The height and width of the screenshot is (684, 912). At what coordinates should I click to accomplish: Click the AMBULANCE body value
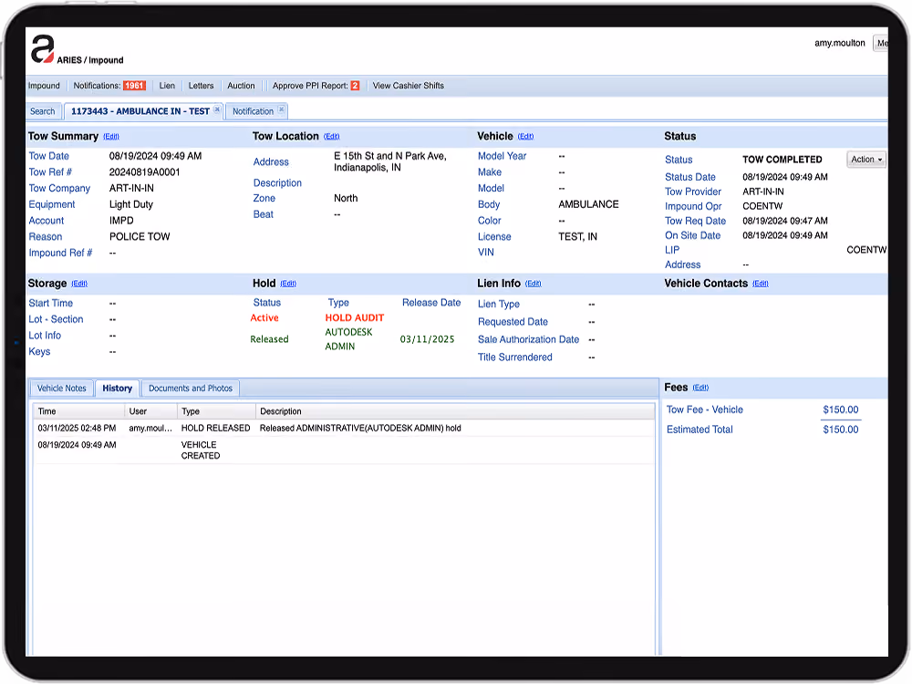click(588, 204)
